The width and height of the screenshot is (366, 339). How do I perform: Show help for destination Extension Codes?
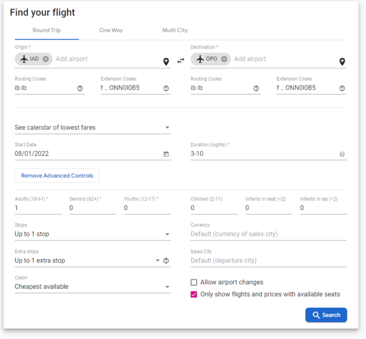342,89
